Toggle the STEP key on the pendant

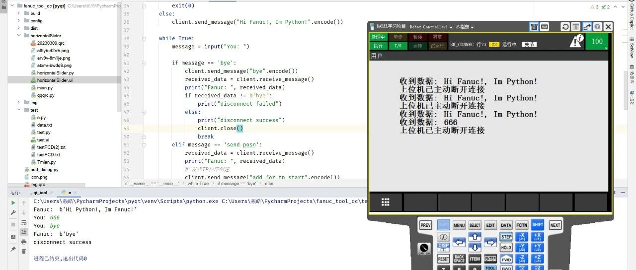[x=506, y=237]
